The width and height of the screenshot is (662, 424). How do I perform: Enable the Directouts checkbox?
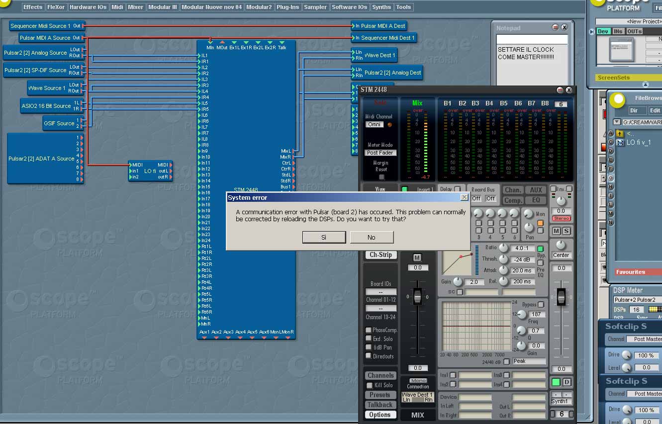369,356
